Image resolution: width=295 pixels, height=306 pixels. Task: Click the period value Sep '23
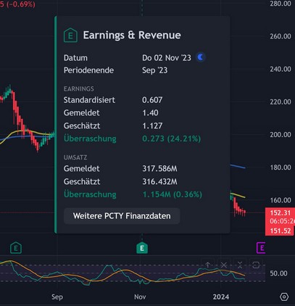(x=154, y=70)
